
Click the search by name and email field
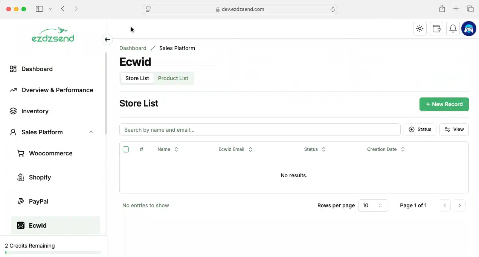click(x=260, y=129)
